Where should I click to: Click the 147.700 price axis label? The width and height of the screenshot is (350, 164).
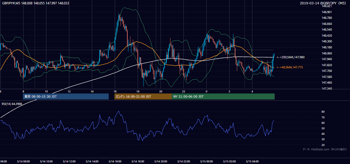click(x=327, y=71)
